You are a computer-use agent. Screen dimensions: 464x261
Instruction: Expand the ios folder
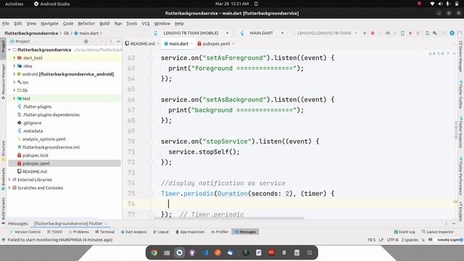coord(14,82)
